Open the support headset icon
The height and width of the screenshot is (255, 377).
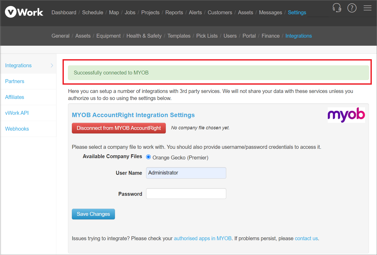337,8
